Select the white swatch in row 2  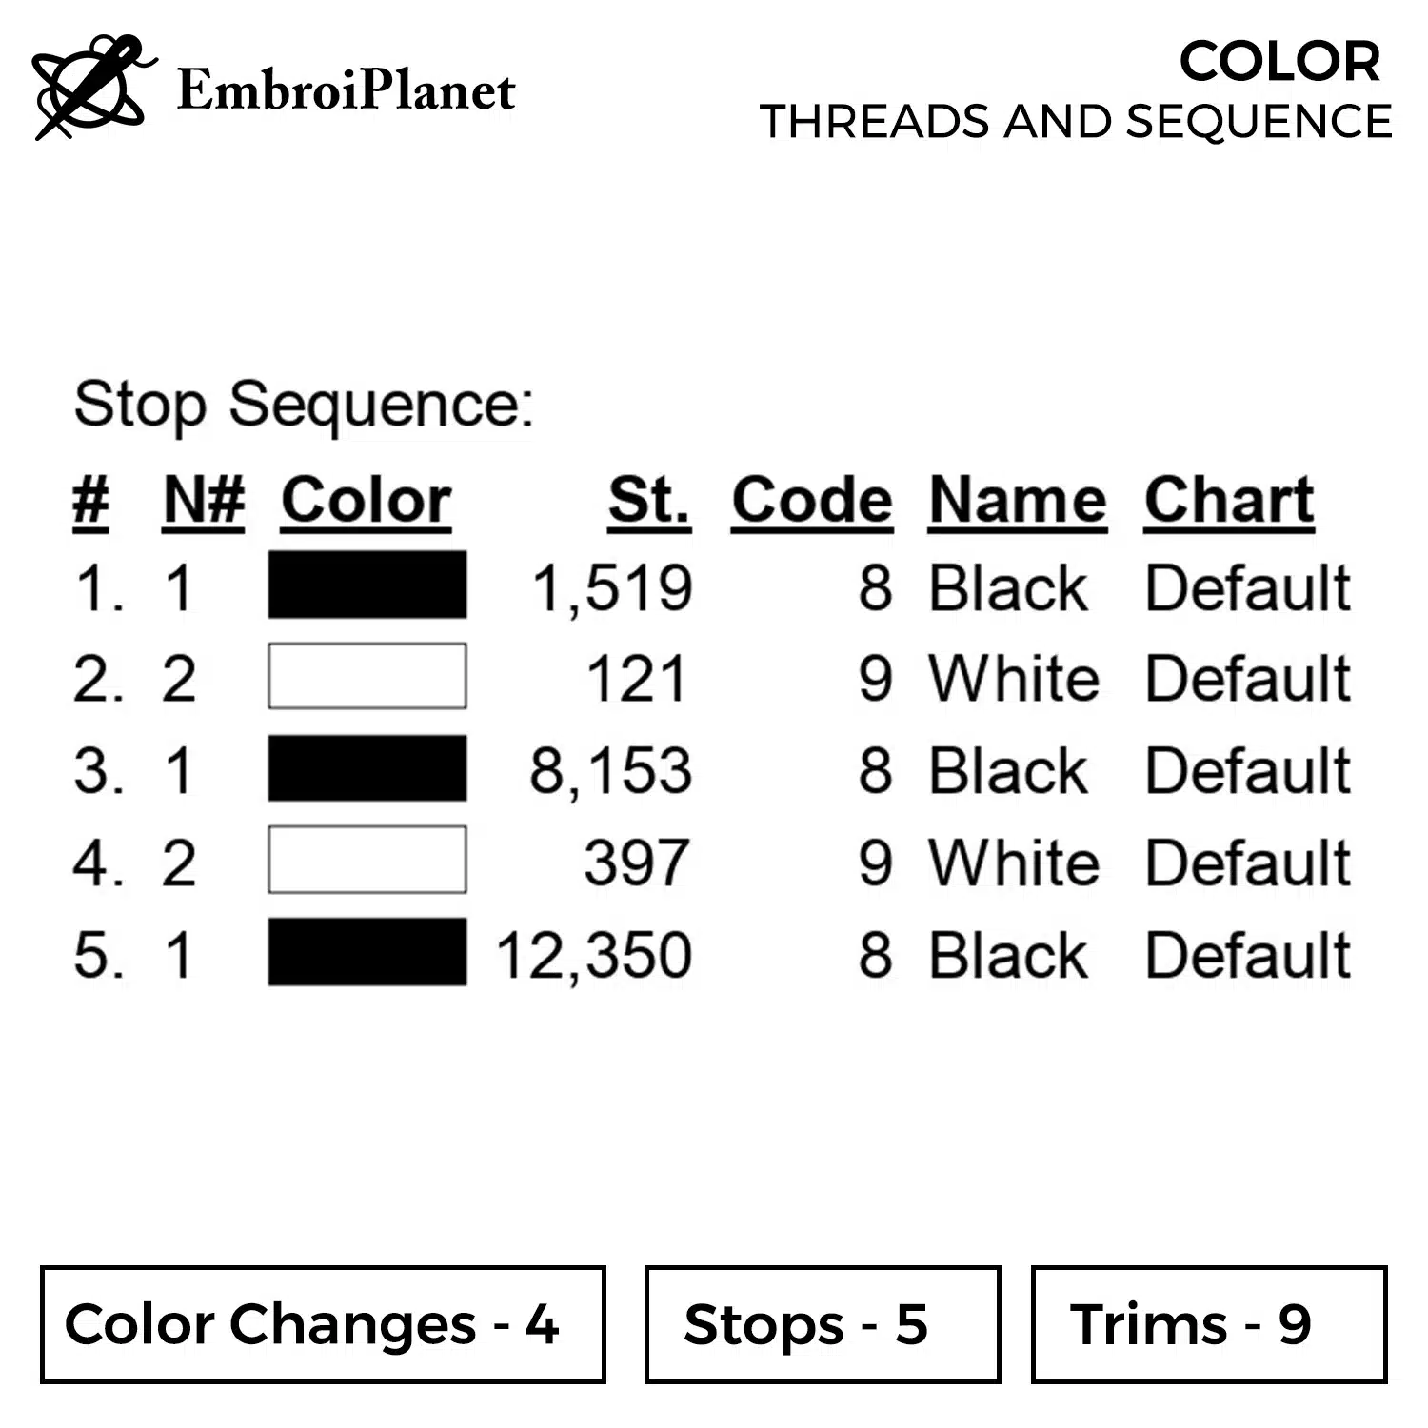coord(367,677)
